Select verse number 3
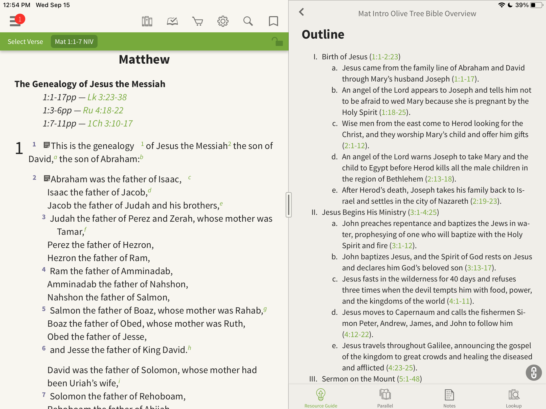This screenshot has height=409, width=546. [44, 217]
